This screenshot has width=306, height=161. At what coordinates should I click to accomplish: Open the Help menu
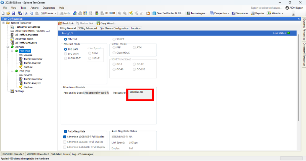point(62,8)
